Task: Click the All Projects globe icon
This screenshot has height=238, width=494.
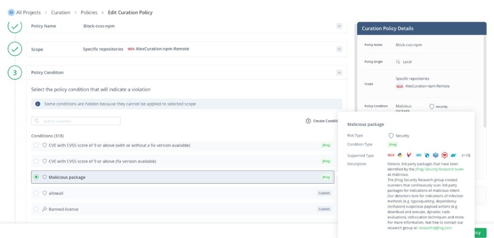Action: (11, 13)
